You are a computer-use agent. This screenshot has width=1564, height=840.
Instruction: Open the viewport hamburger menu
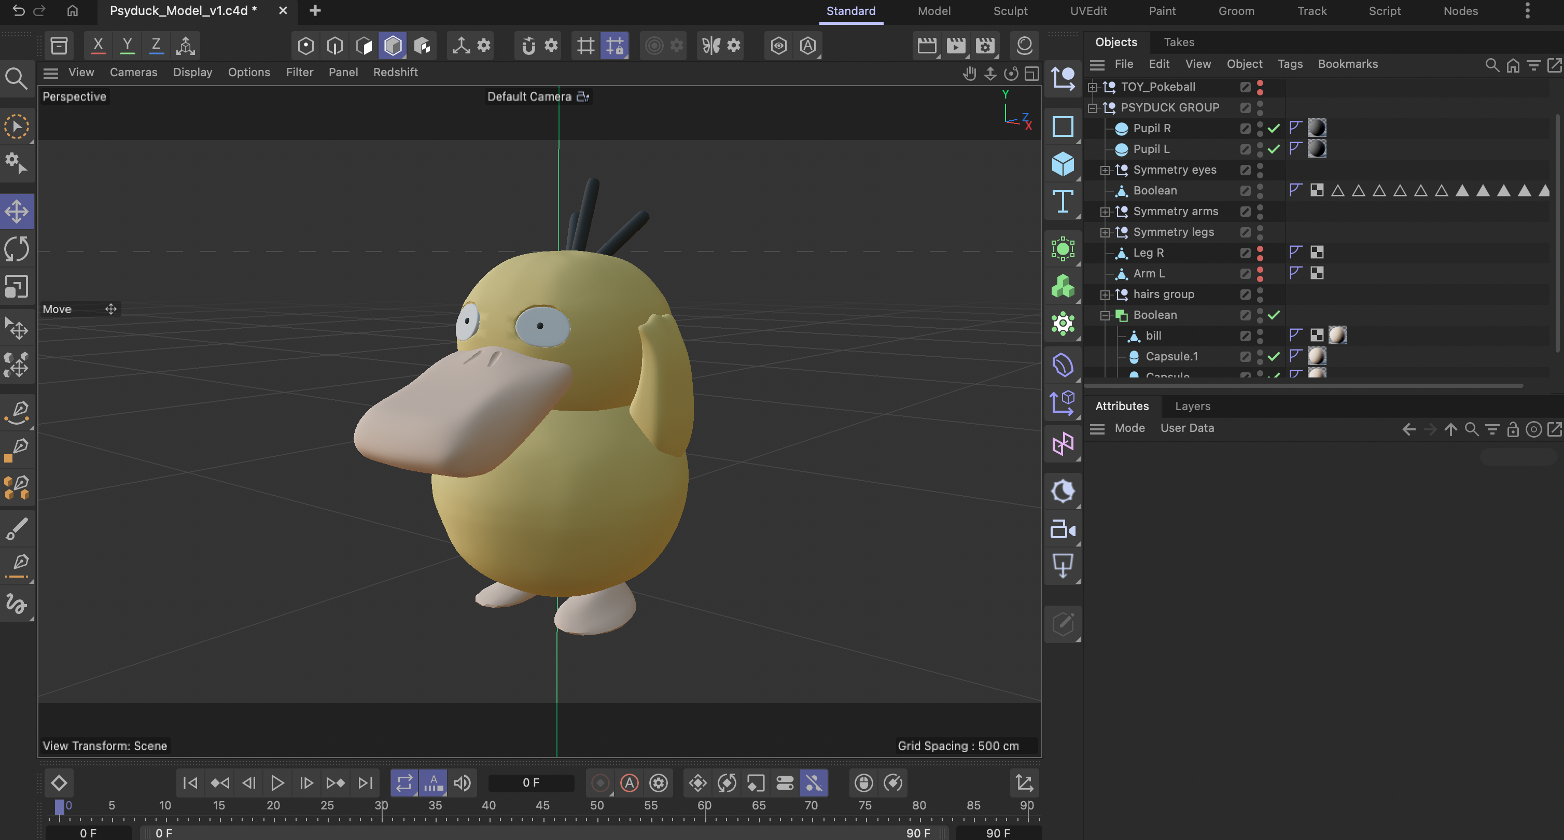pyautogui.click(x=51, y=73)
